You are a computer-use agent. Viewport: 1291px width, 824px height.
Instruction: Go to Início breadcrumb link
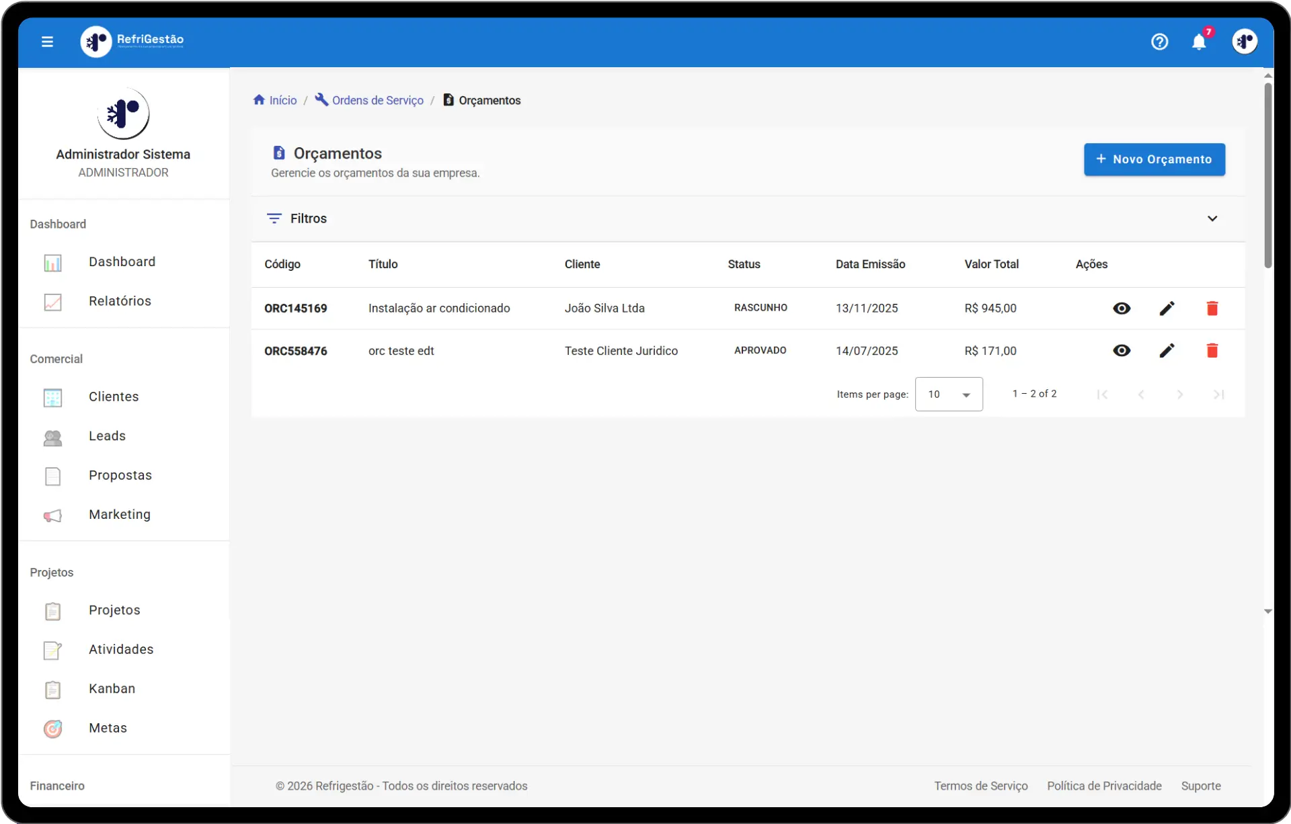(x=275, y=100)
